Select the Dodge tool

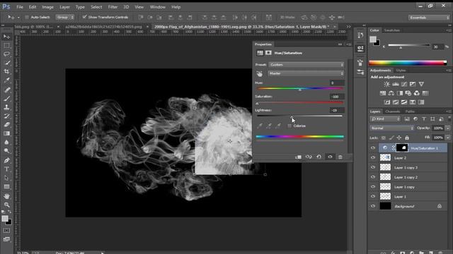tap(6, 151)
